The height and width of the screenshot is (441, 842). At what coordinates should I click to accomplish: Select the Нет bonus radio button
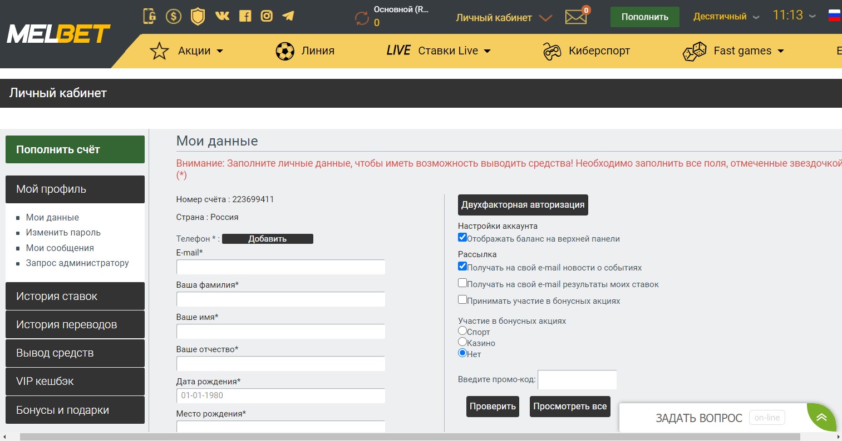tap(462, 353)
